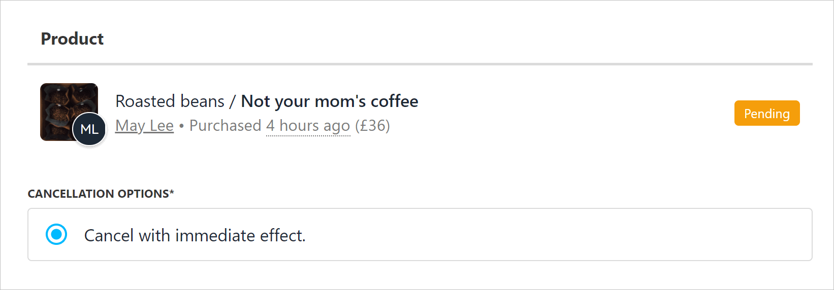This screenshot has height=290, width=834.
Task: Click the £36 purchase price
Action: 372,126
